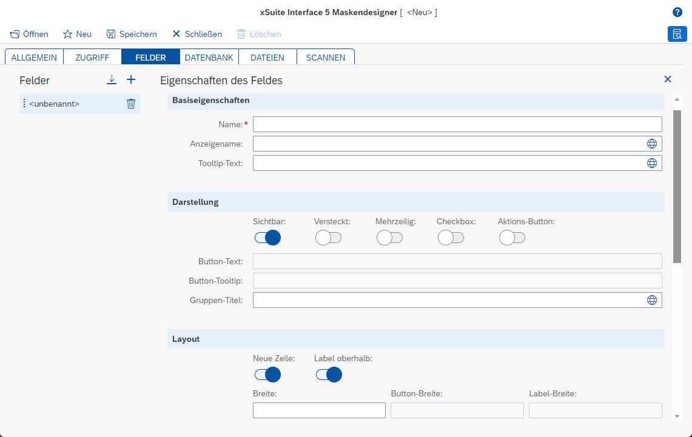Click the Speichern save icon
This screenshot has height=437, width=692.
(112, 34)
